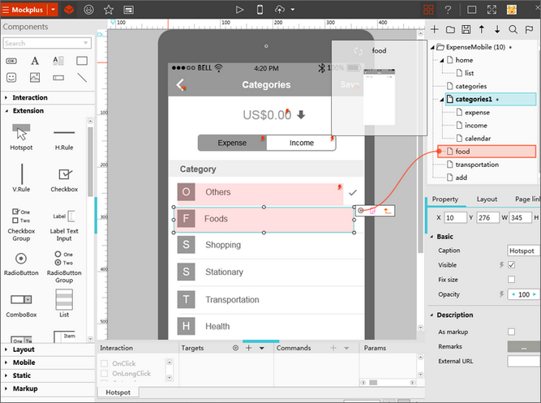Image resolution: width=541 pixels, height=403 pixels.
Task: Select the home page in tree
Action: point(464,60)
